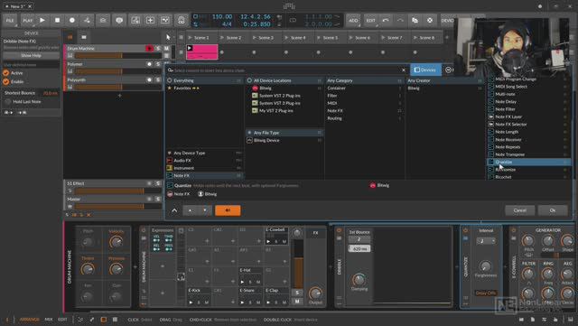Select Note Length in results list
This screenshot has height=326, width=578.
(x=528, y=132)
